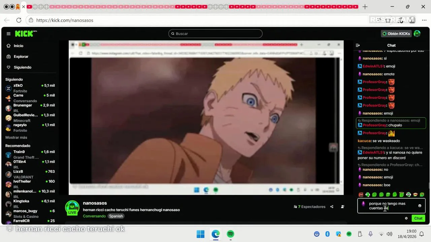Collapse the Chat panel with arrow icon

[x=358, y=45]
